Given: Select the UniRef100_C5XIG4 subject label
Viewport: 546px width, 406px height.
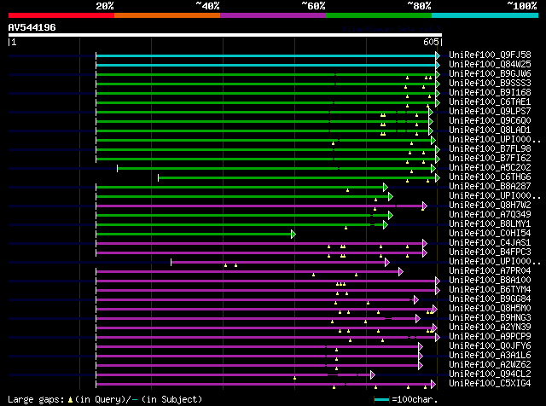Looking at the screenshot, I should pos(490,384).
